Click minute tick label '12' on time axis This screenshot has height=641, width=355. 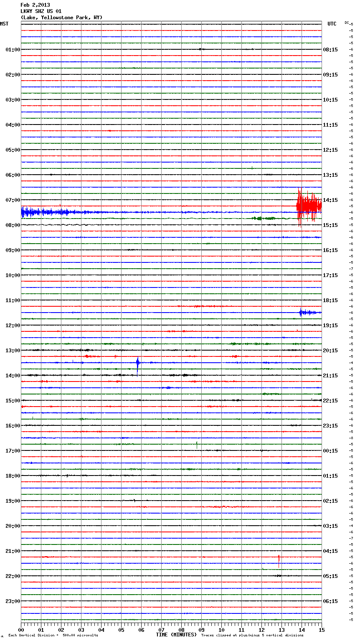tap(261, 630)
